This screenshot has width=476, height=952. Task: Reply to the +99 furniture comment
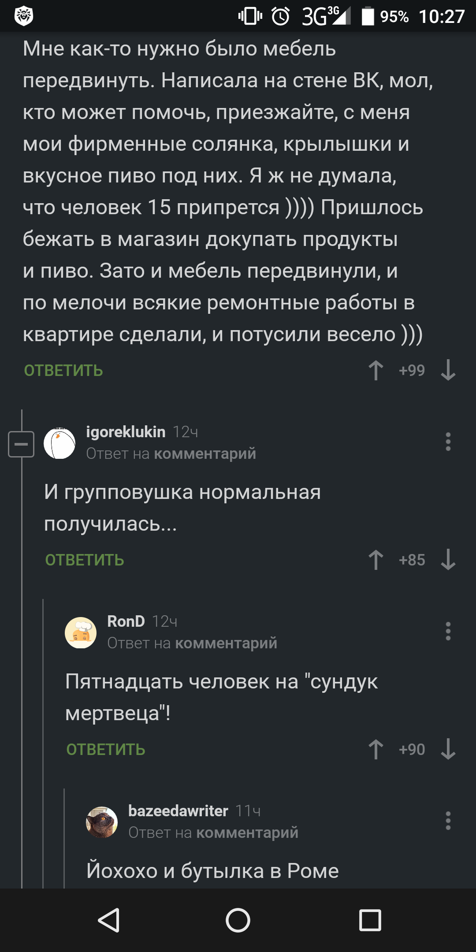[63, 371]
